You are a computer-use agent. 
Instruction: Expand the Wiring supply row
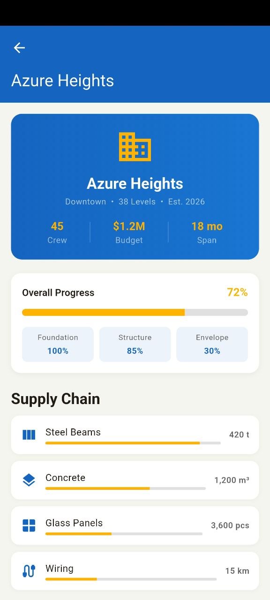(x=135, y=571)
